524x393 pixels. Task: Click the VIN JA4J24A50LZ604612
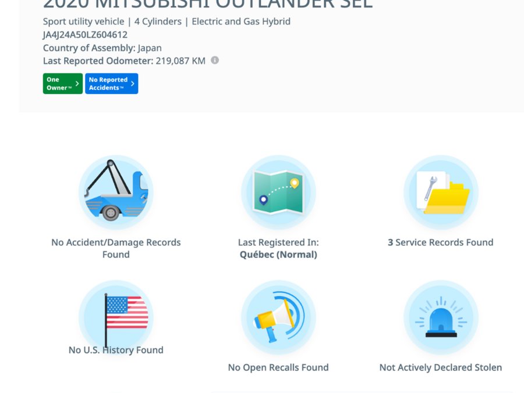pos(85,35)
